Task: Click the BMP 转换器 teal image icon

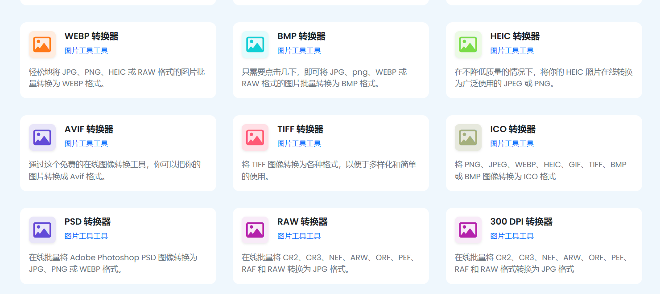Action: 255,44
